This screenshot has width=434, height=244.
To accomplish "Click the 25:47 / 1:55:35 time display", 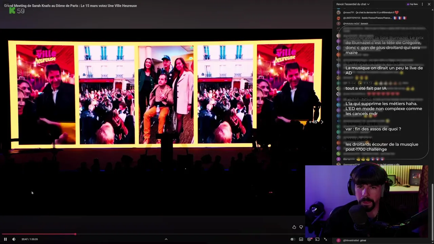I will [x=29, y=239].
